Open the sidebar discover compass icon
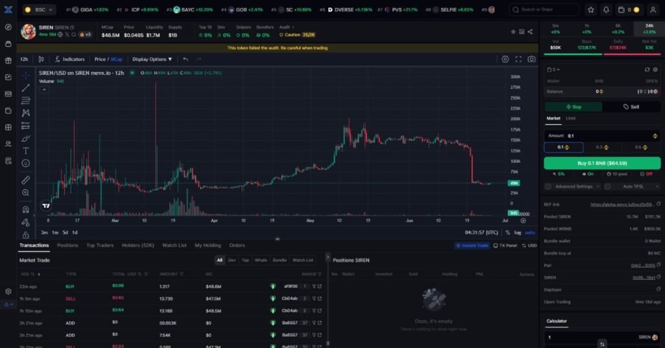 coord(8,27)
